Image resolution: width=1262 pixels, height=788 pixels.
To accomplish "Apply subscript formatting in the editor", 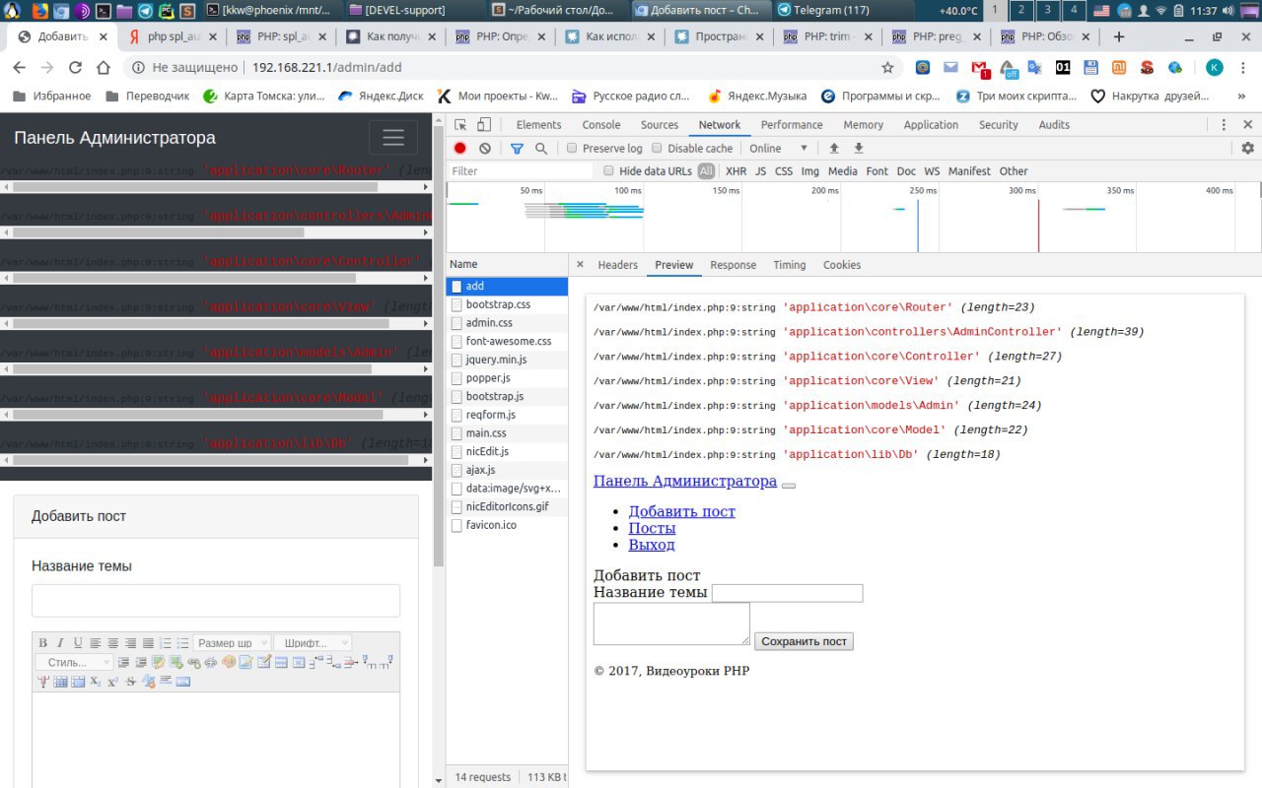I will (x=95, y=681).
